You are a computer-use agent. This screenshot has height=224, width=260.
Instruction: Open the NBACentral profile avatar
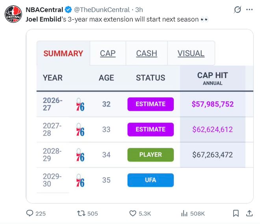[x=13, y=14]
